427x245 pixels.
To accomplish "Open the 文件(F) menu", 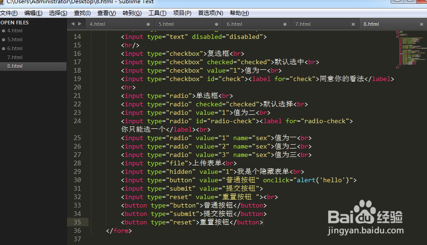I will pyautogui.click(x=9, y=13).
